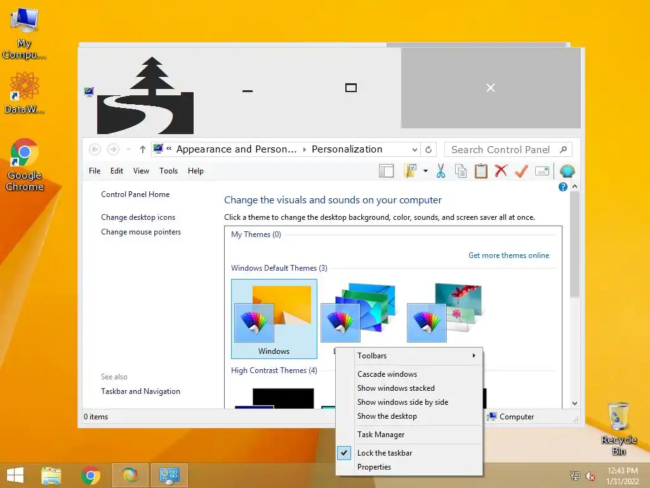Open the Help menu

pos(196,170)
